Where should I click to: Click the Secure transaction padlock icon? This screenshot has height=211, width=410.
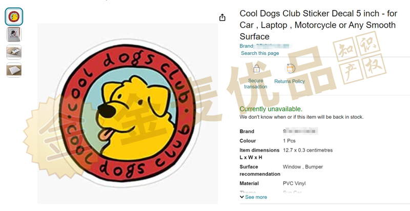(x=257, y=69)
